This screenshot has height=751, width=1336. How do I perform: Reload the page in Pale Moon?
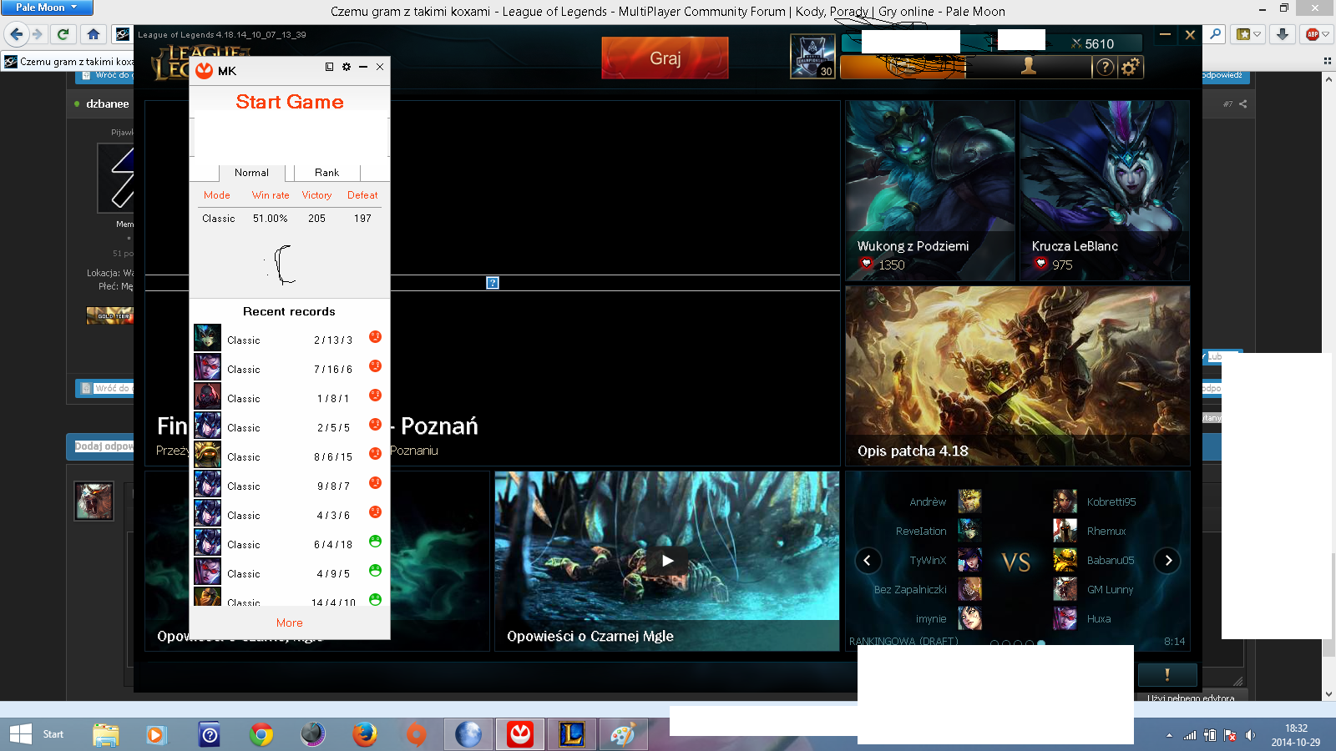point(63,34)
